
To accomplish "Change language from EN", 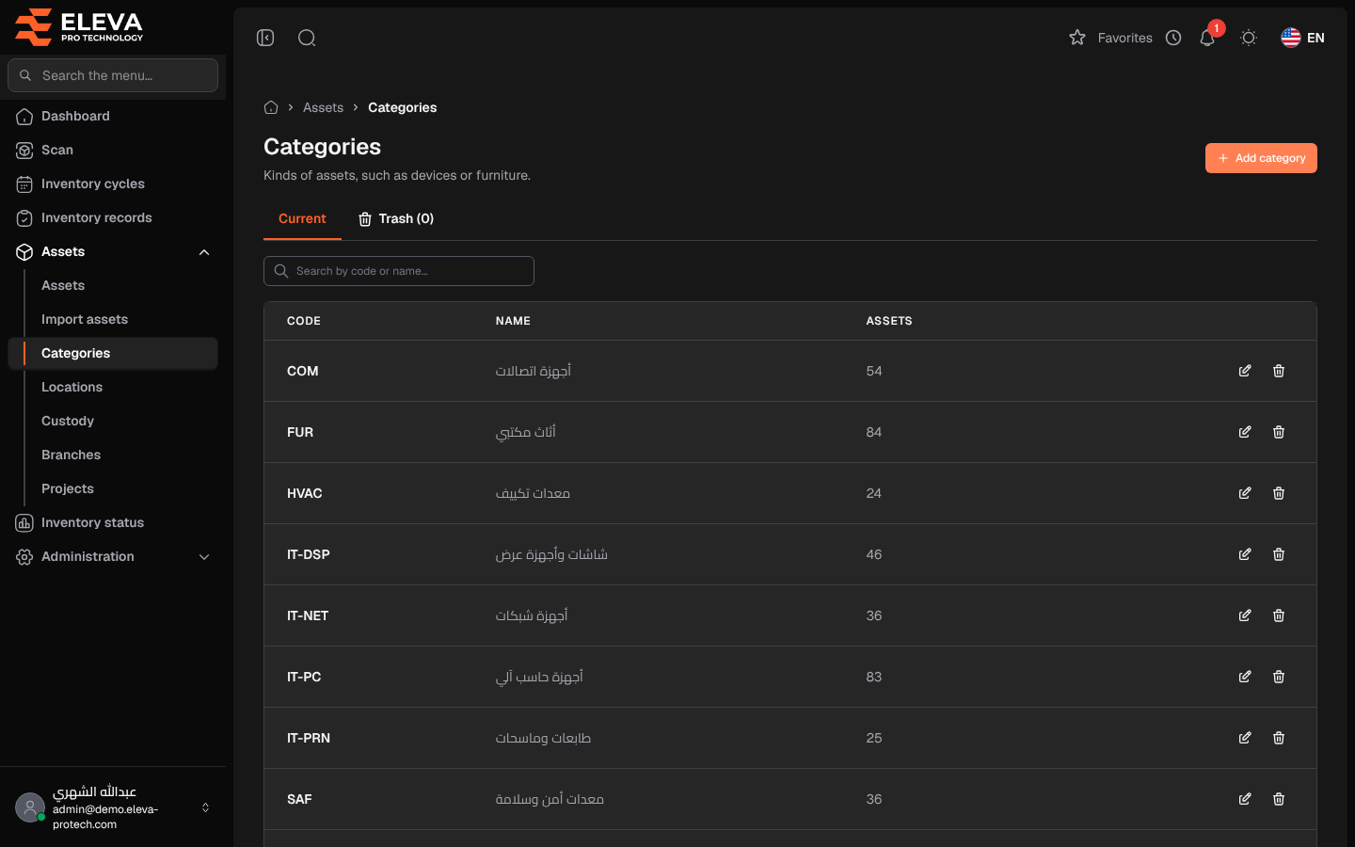I will (1302, 38).
